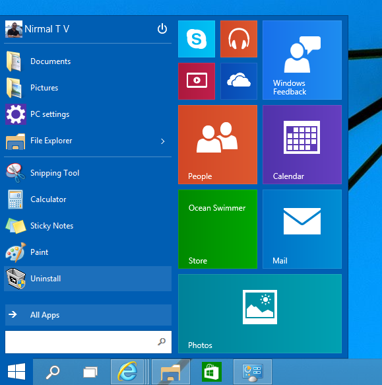
Task: Select the Uninstall entry
Action: coord(88,279)
